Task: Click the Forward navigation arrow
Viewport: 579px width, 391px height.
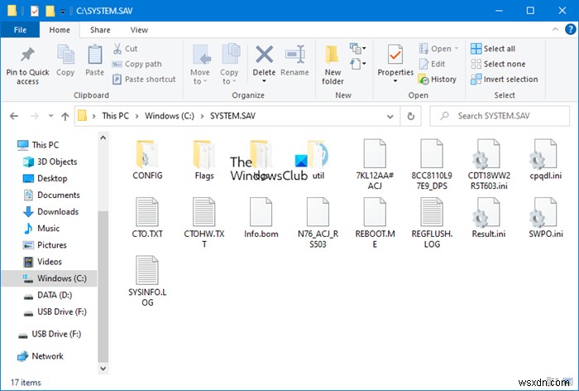Action: point(35,116)
